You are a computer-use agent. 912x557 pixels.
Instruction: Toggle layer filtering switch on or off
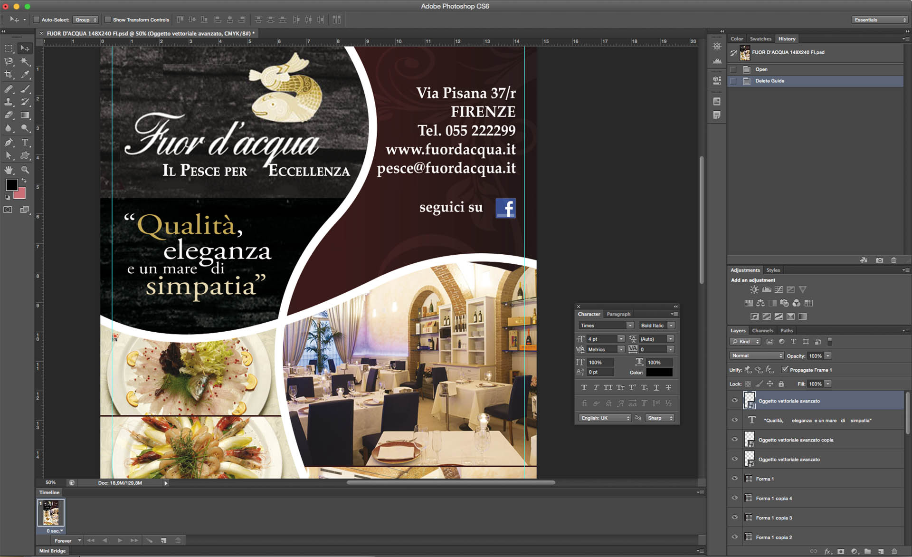[830, 342]
